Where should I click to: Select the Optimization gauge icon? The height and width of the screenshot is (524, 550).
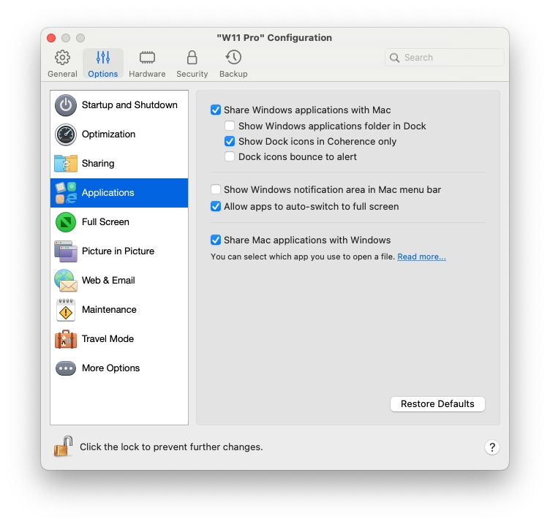coord(66,134)
